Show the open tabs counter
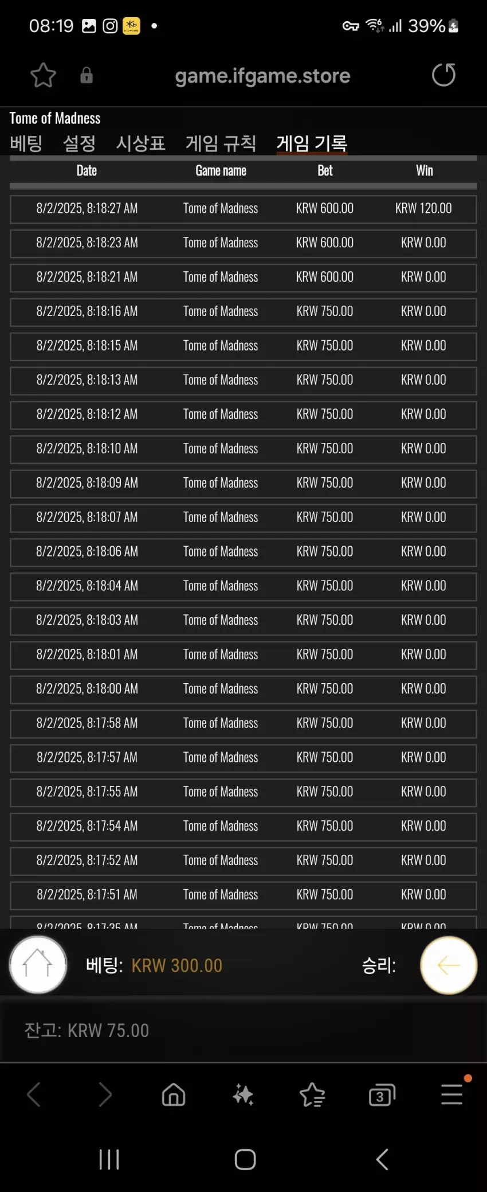487x1192 pixels. 382,1094
